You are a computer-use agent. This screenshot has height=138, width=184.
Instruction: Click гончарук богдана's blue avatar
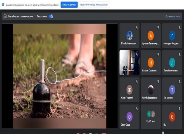[x=172, y=36]
